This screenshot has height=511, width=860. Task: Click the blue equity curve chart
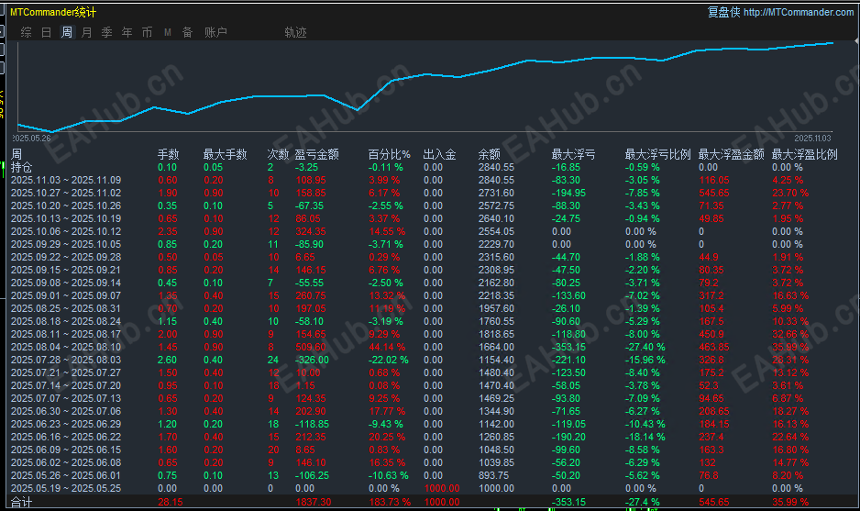tap(425, 87)
